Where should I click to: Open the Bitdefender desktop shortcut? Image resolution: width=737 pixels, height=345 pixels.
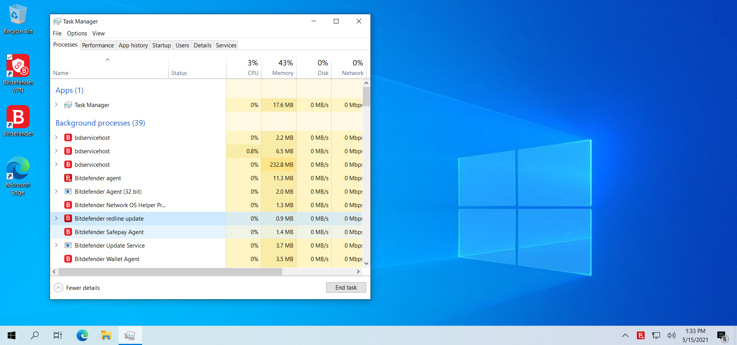[18, 121]
